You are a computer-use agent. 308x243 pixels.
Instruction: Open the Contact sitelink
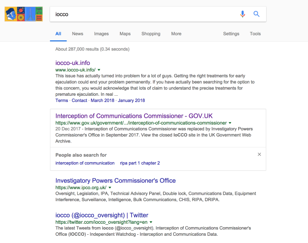click(79, 101)
